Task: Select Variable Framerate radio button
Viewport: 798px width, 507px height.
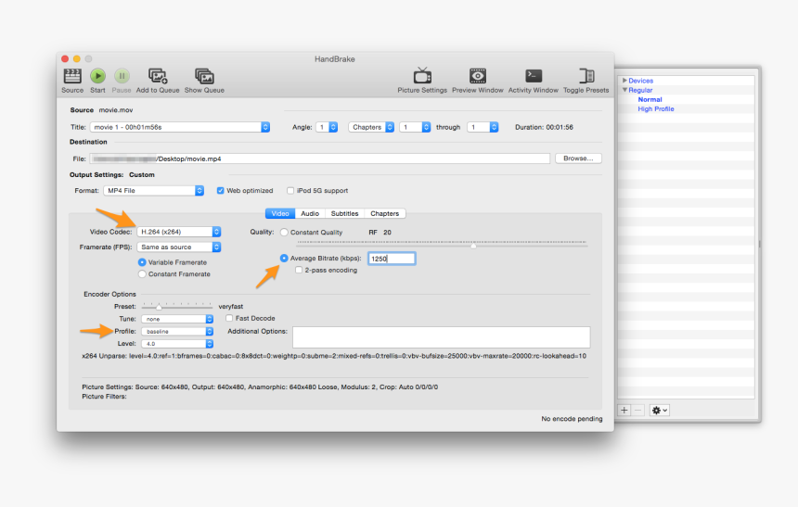Action: point(142,262)
